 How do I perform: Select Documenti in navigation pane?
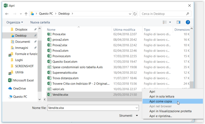click(23, 42)
